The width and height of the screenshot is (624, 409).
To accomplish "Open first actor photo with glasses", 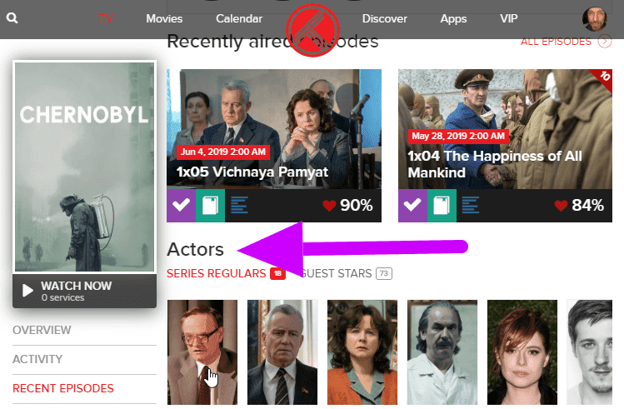I will pos(202,352).
